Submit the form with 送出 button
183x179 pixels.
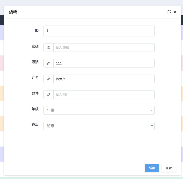pos(152,168)
